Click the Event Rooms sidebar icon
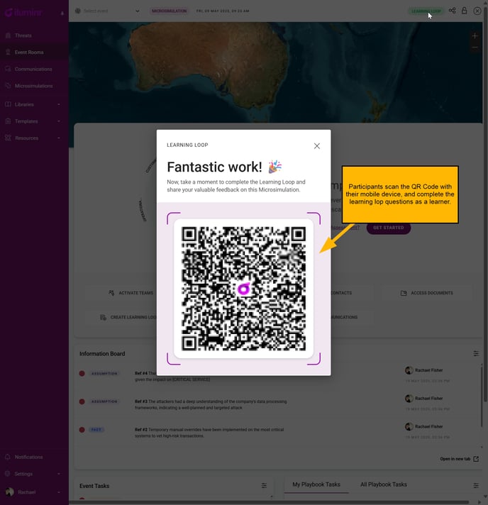The height and width of the screenshot is (505, 488). pos(8,52)
